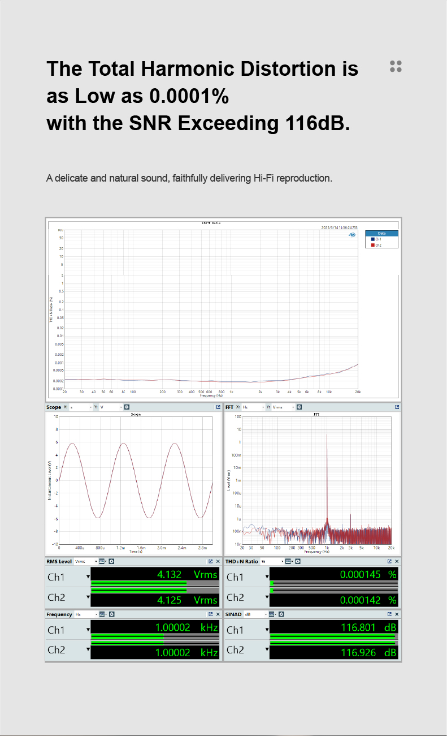Pop out the Scope panel window

[x=218, y=407]
